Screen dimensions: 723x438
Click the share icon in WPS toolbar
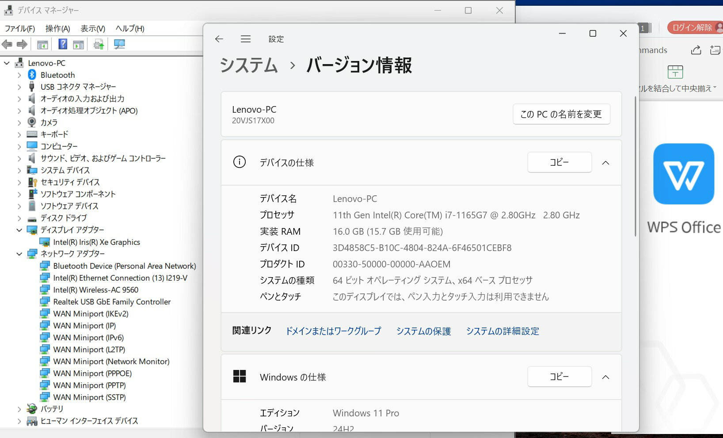pyautogui.click(x=696, y=50)
